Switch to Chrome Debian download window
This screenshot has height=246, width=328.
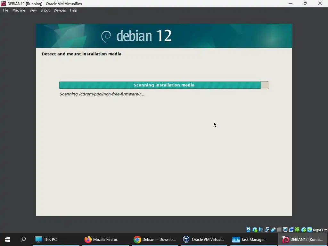point(155,240)
